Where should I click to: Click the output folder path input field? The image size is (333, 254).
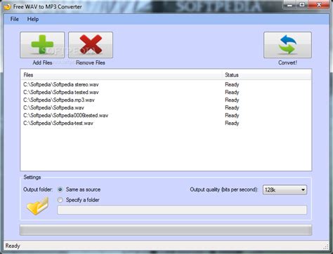click(182, 210)
